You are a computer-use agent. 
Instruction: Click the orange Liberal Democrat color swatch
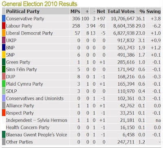(4, 33)
